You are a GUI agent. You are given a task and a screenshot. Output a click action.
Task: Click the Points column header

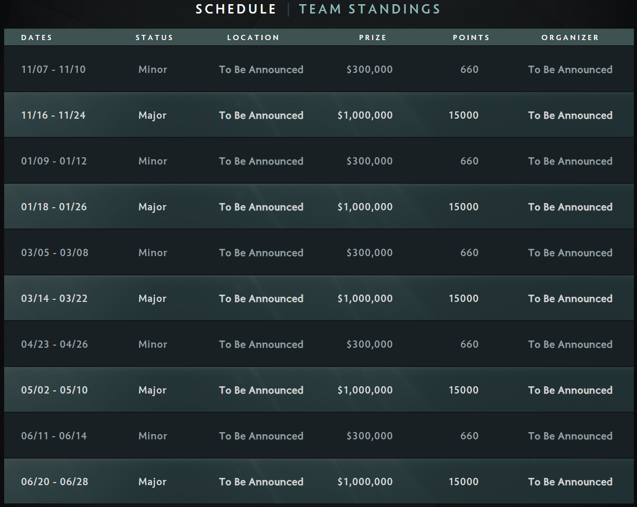(x=471, y=37)
